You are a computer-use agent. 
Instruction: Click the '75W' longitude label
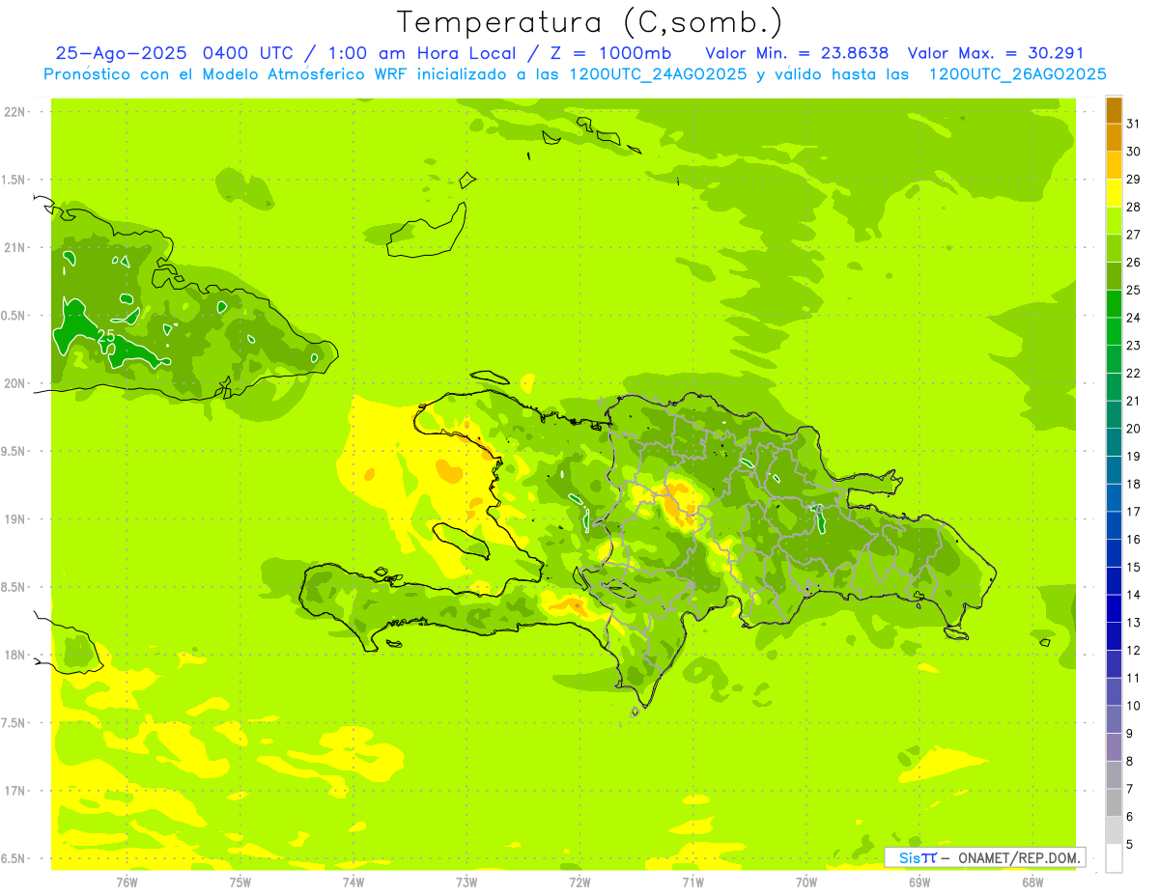[240, 881]
